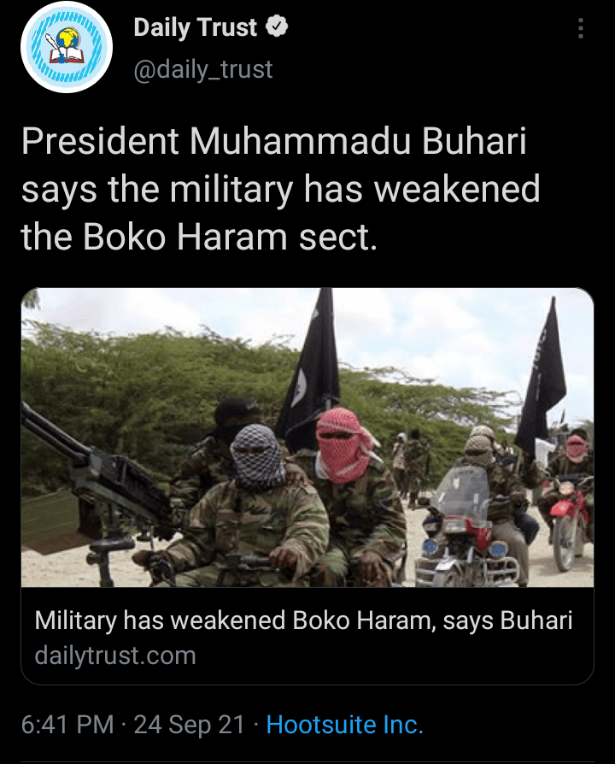Tap the 'the Boko Haram sect.' line

coord(200,238)
